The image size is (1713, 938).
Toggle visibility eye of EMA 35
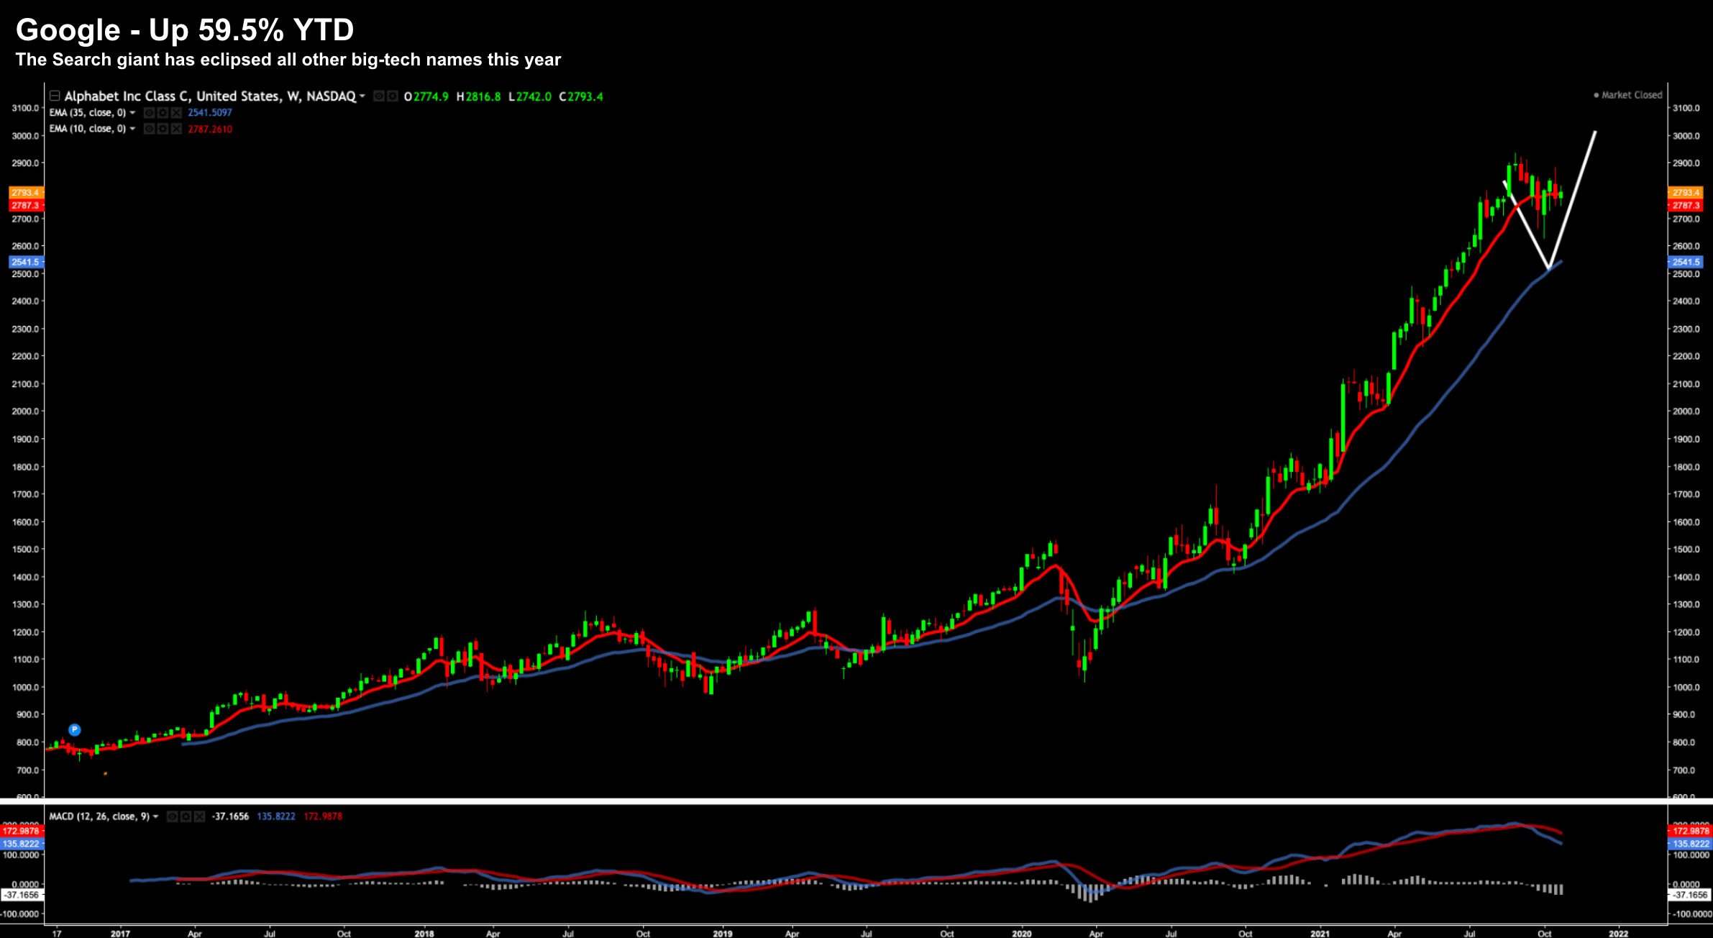click(x=149, y=113)
